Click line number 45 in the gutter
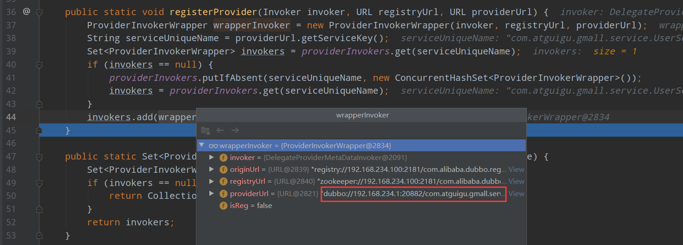 pyautogui.click(x=11, y=130)
